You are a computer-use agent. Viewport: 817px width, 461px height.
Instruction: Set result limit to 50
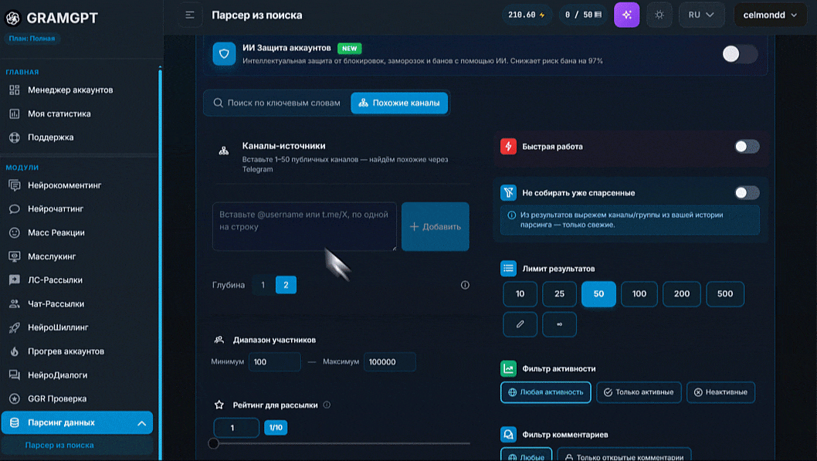(x=598, y=293)
